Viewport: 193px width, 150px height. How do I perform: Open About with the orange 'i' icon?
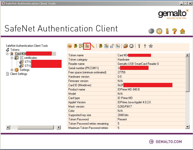click(x=167, y=31)
